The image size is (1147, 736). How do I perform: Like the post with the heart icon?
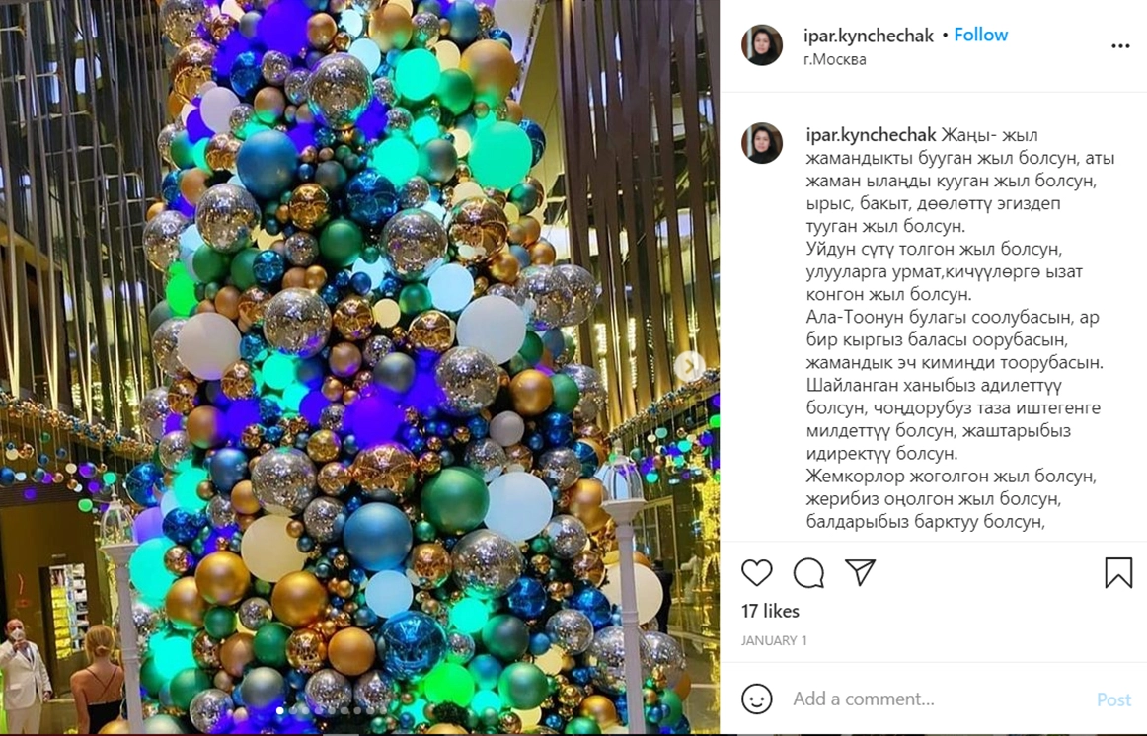coord(756,573)
